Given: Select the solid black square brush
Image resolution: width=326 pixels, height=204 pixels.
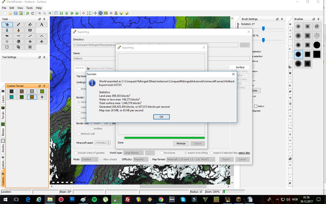Looking at the screenshot, I should (x=317, y=54).
